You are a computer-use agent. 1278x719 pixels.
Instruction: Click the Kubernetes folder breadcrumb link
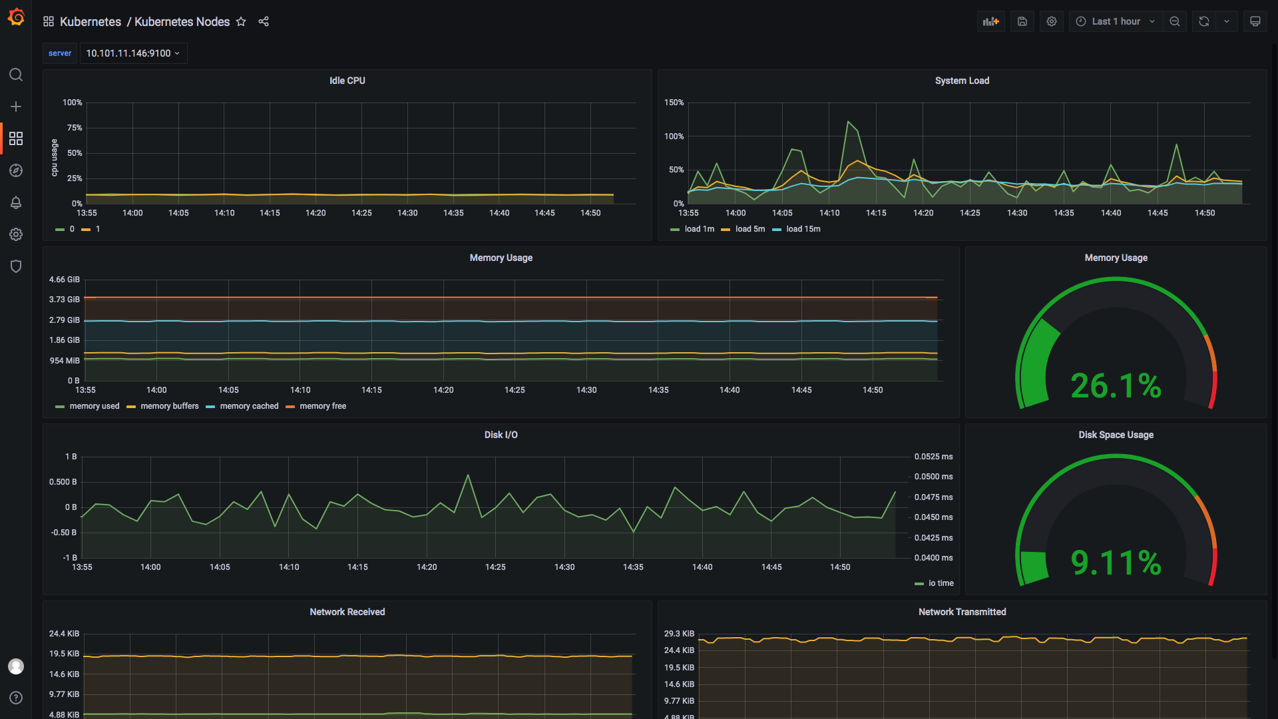click(91, 21)
